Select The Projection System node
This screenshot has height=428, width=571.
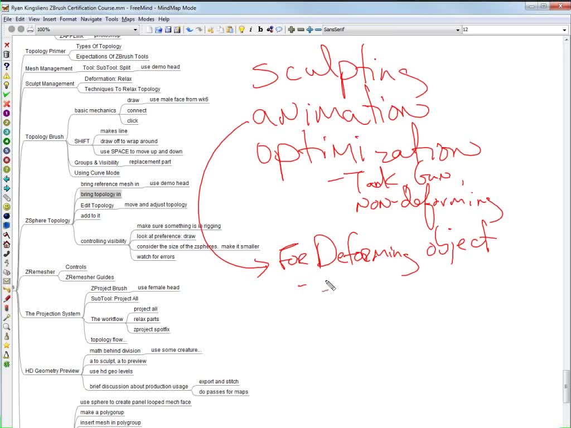[x=53, y=314]
